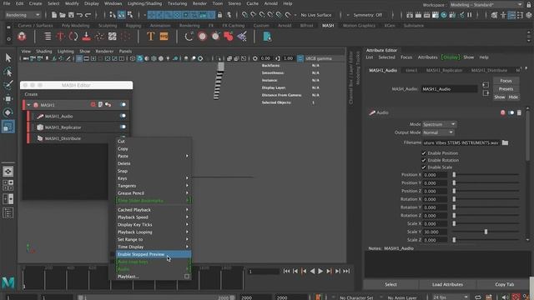Click the Scale Y value field

click(435, 232)
